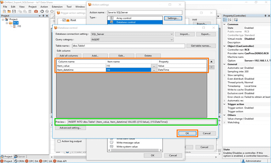
Task: Click the Start play toolbar icon
Action: 42,11
